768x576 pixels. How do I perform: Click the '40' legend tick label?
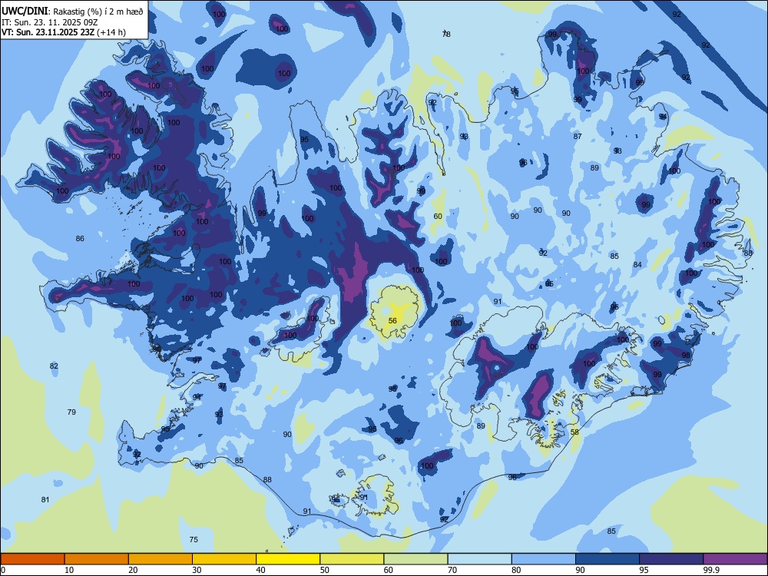click(x=260, y=570)
